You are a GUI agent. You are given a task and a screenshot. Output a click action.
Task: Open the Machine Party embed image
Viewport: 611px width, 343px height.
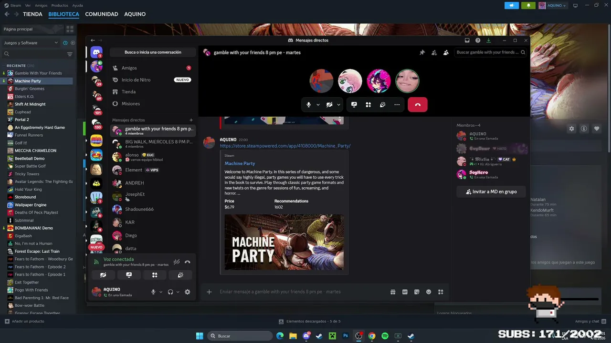coord(284,242)
